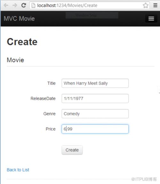Screen dimensions: 160x184
Task: Click the Title field label
Action: 52,83
